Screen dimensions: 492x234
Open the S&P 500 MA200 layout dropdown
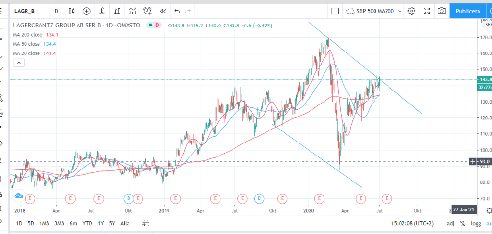[375, 11]
